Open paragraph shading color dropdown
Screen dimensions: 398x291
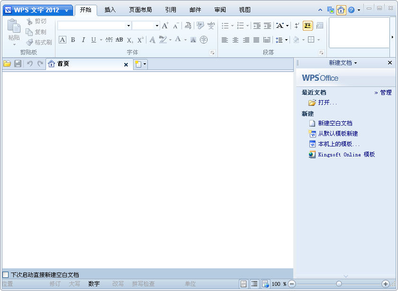tap(303, 40)
